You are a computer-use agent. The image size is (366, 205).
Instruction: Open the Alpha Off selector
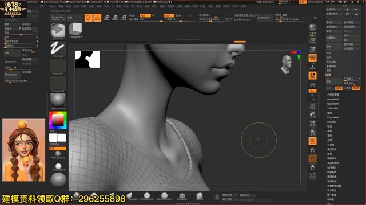[x=58, y=67]
